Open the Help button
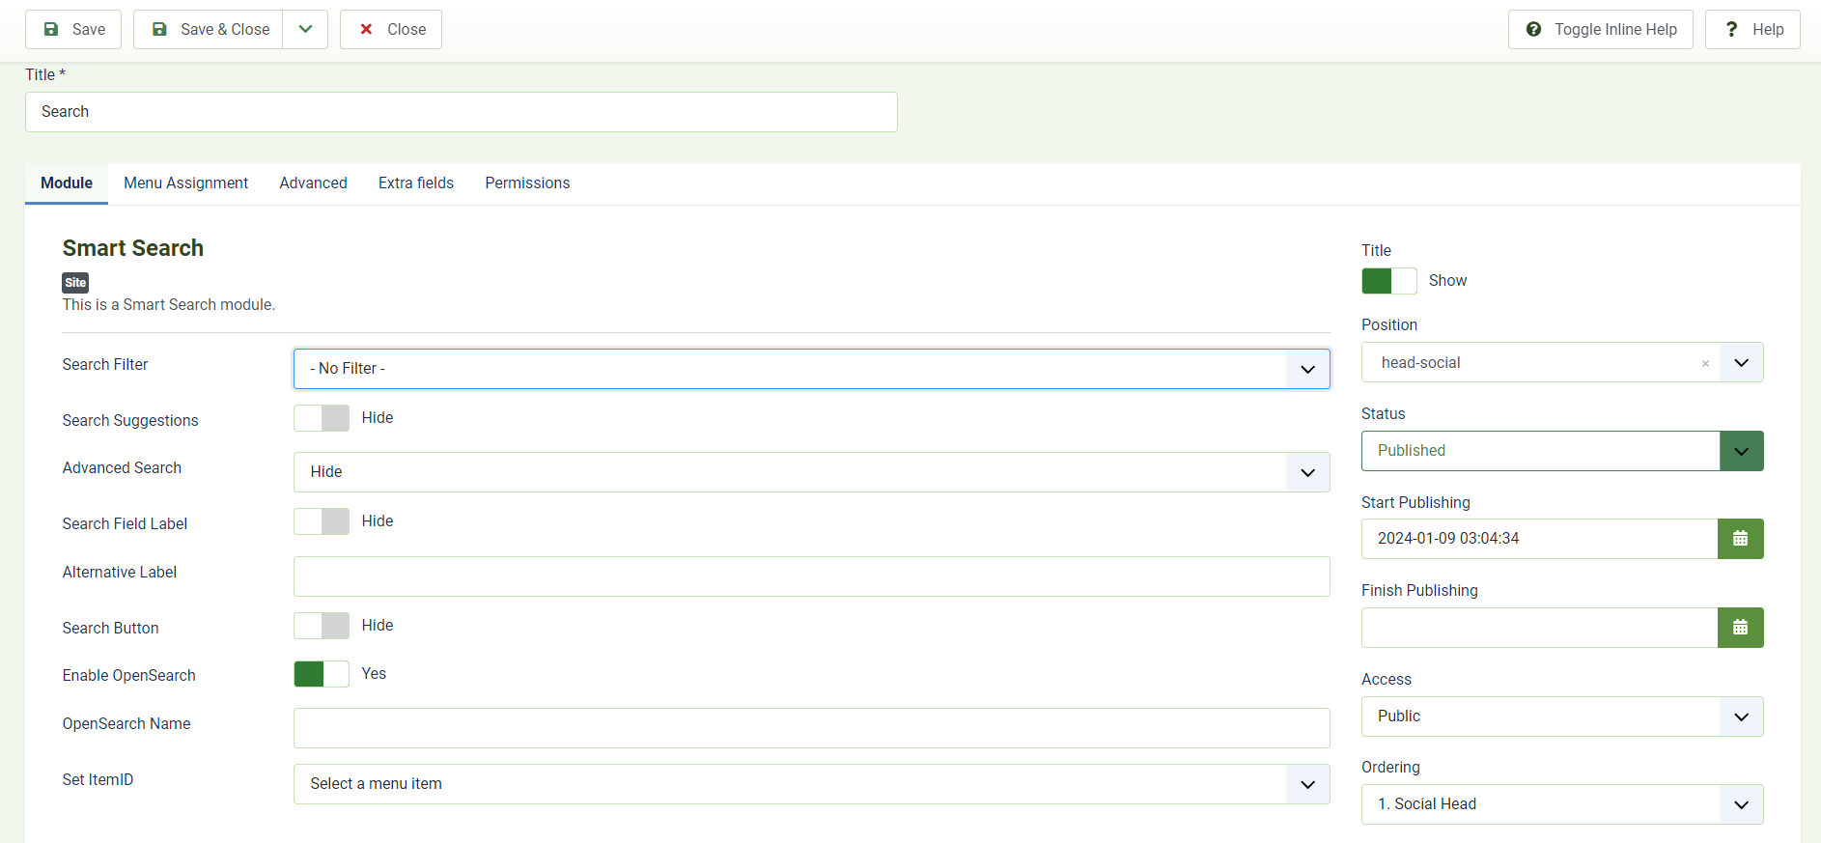The height and width of the screenshot is (843, 1821). [x=1752, y=30]
